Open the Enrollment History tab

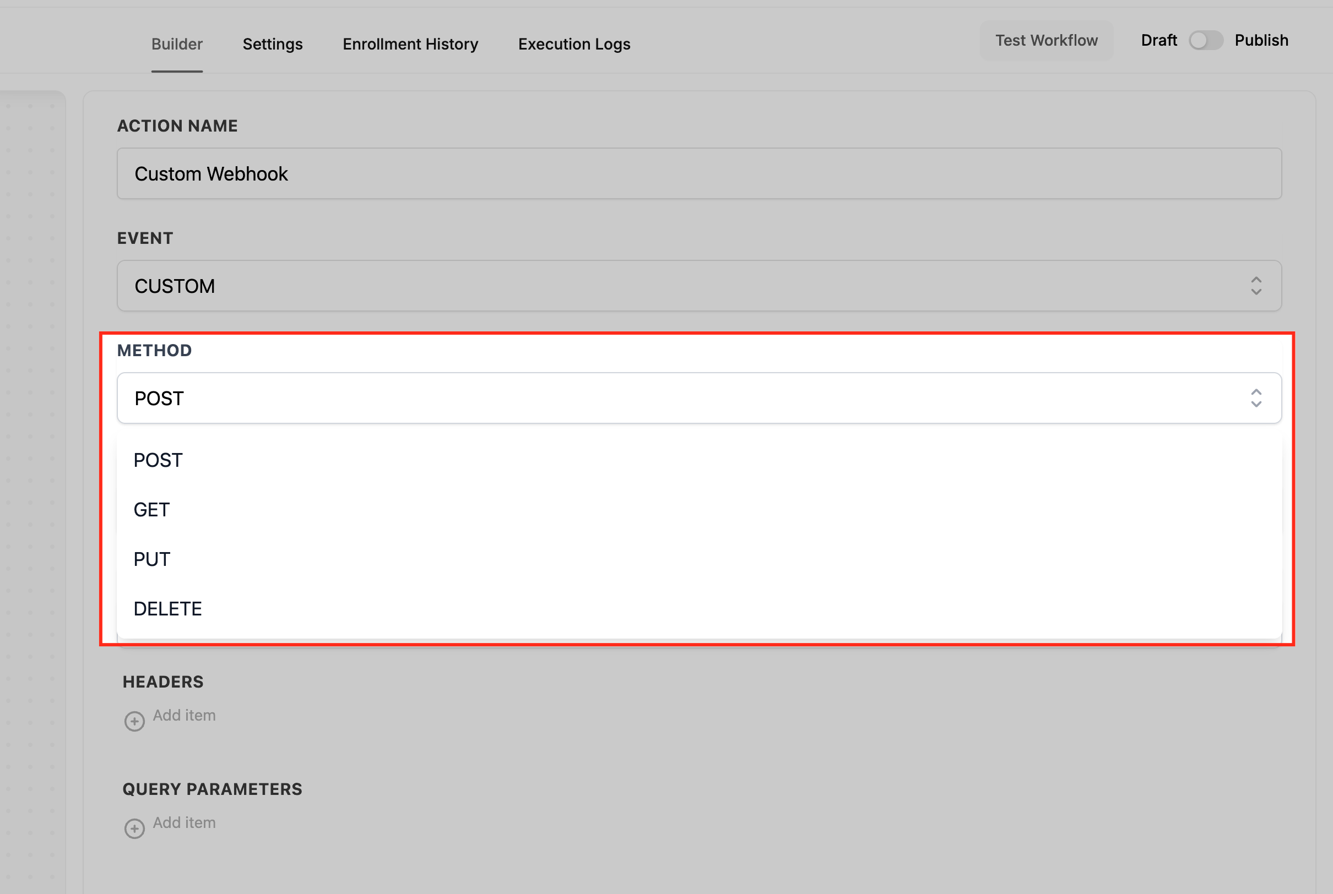click(410, 44)
